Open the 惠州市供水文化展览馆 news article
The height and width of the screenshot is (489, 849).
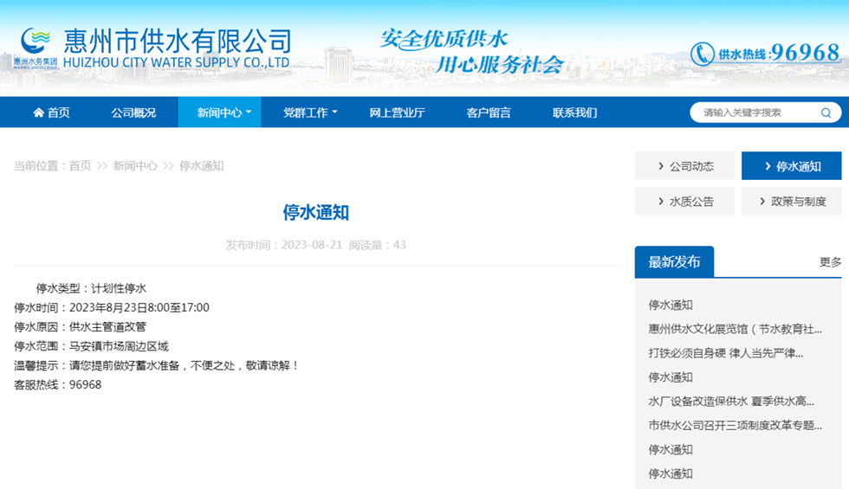tap(735, 329)
